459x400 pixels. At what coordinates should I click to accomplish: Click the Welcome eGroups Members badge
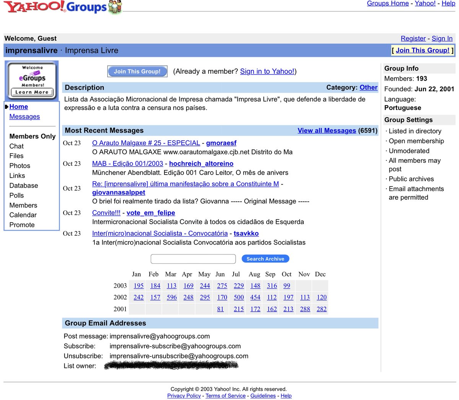pos(31,80)
